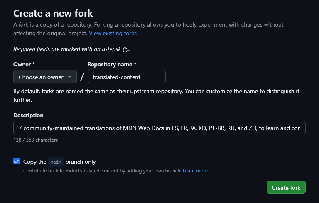Screen dimensions: 319x203
Task: Open the "View existing forks" link
Action: click(x=113, y=33)
